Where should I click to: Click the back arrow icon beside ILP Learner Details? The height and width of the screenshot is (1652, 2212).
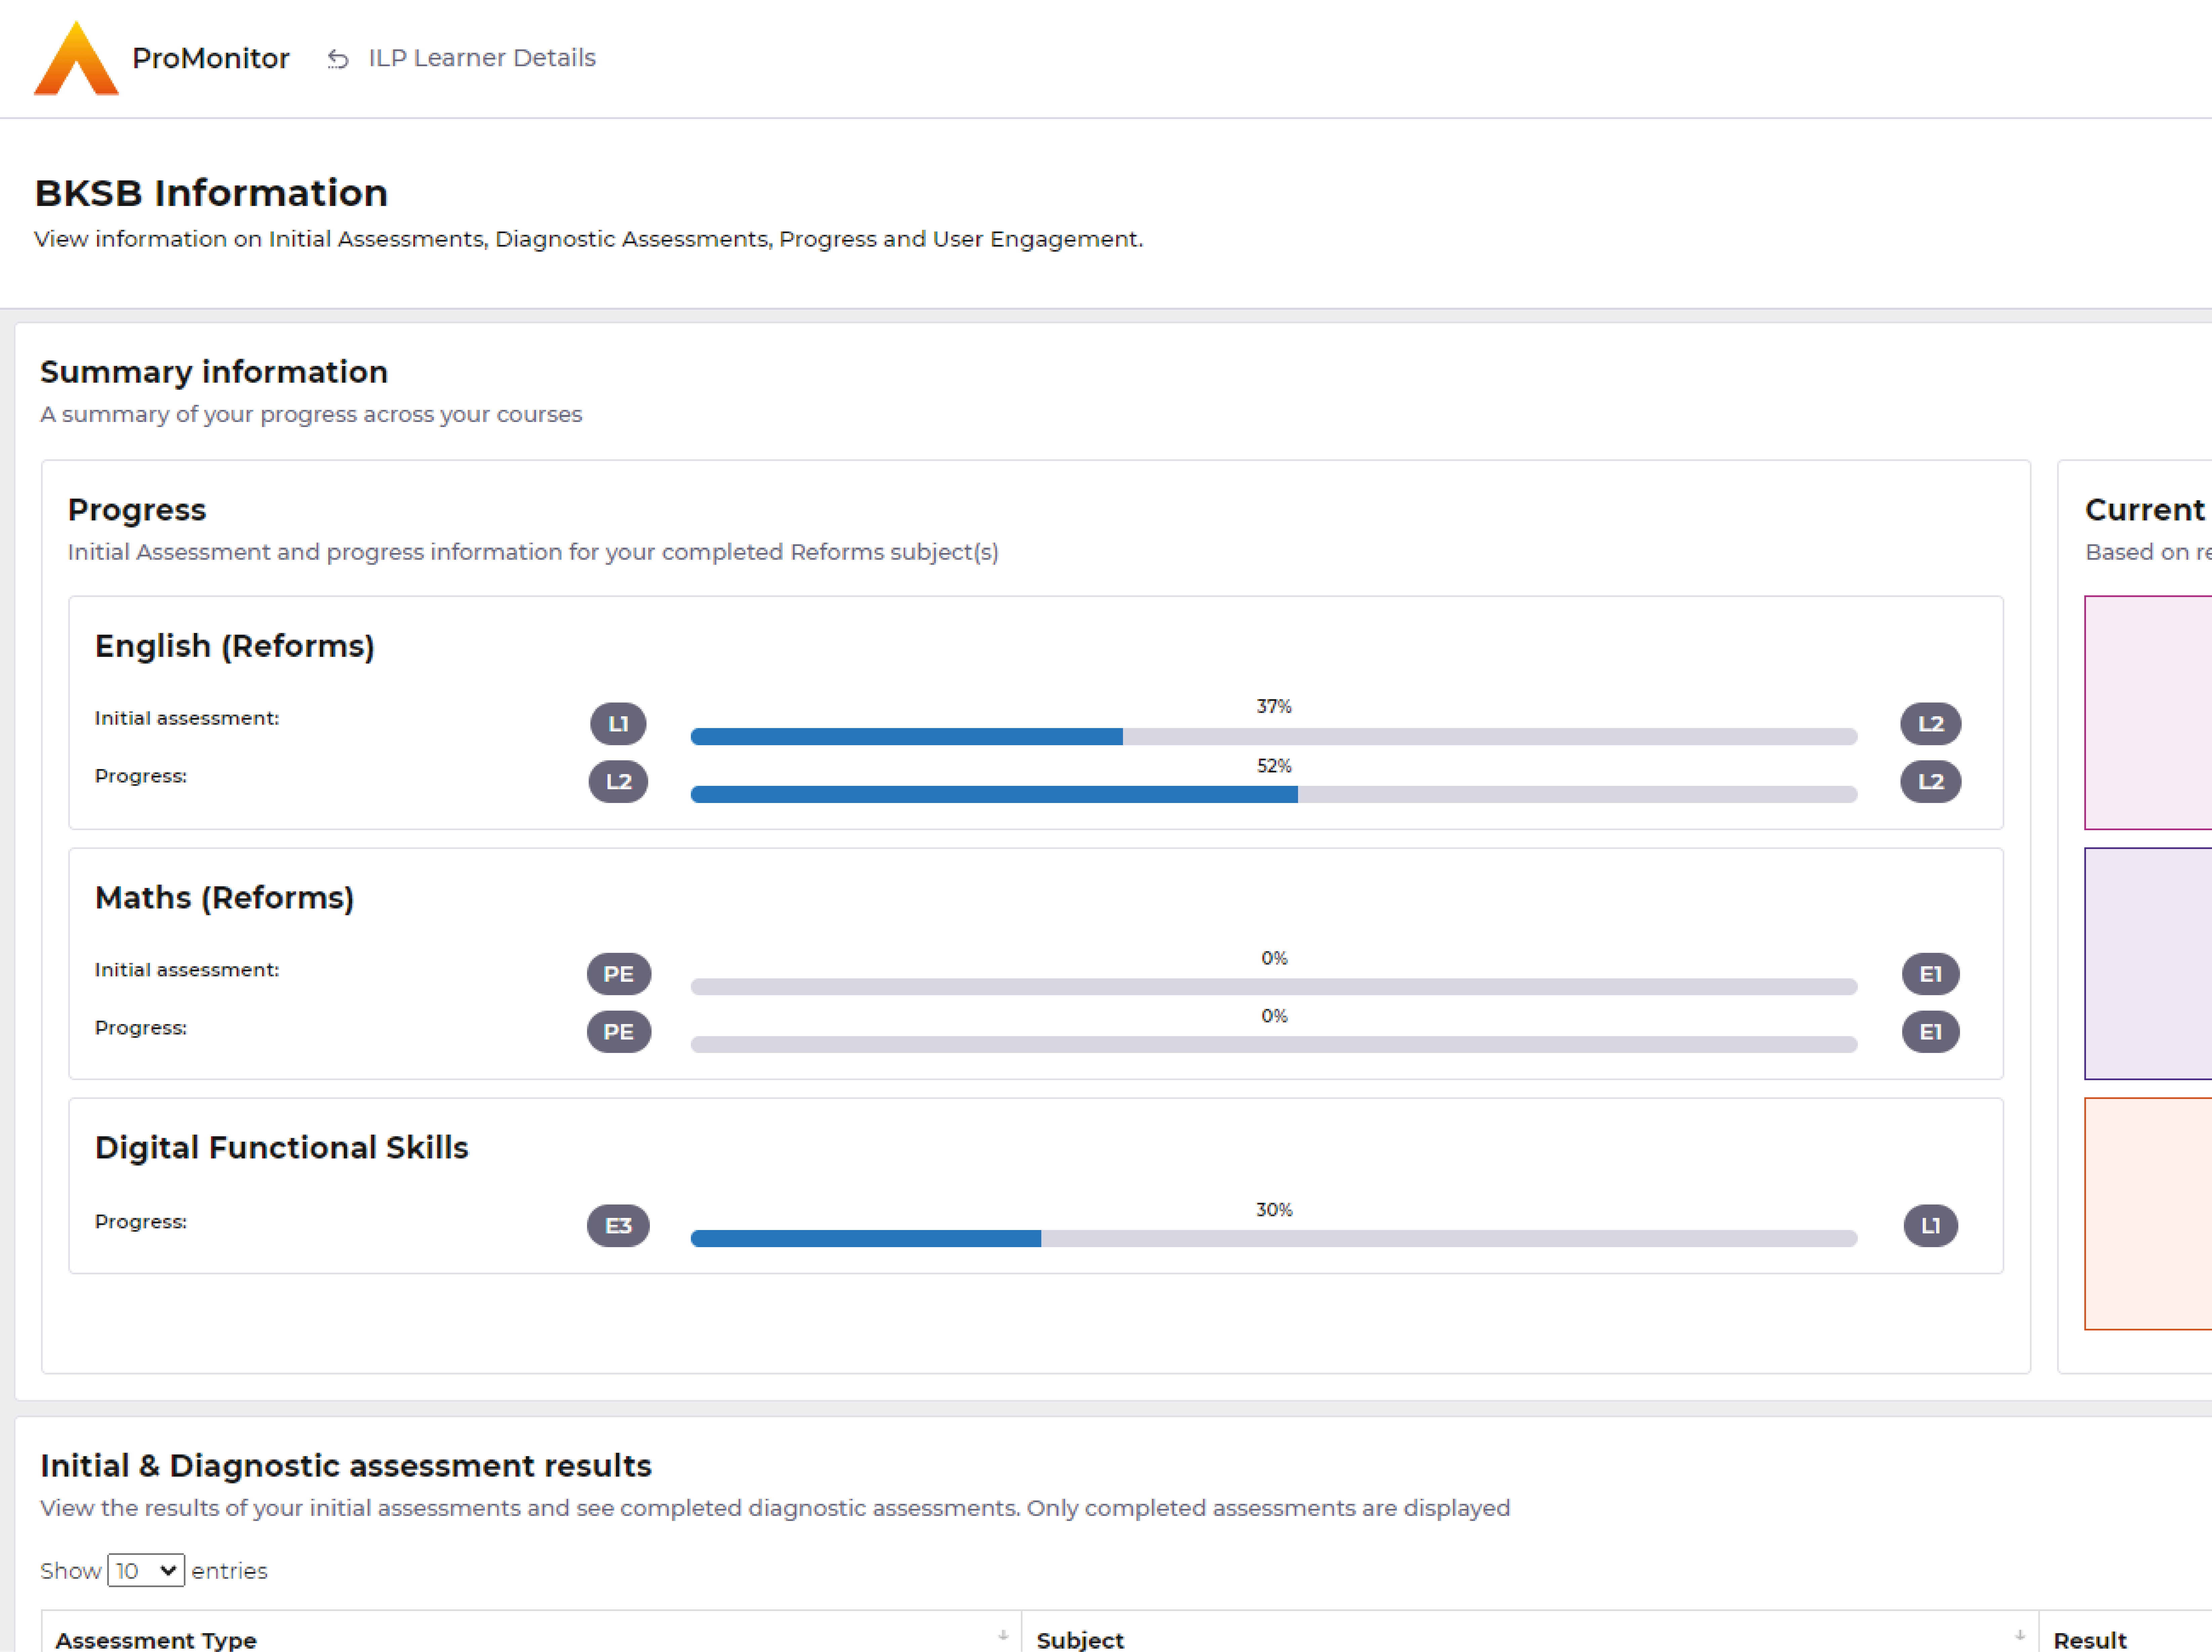coord(338,59)
